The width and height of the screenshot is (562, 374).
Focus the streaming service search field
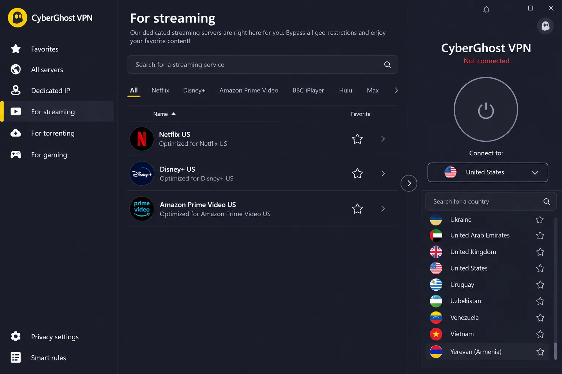[262, 65]
